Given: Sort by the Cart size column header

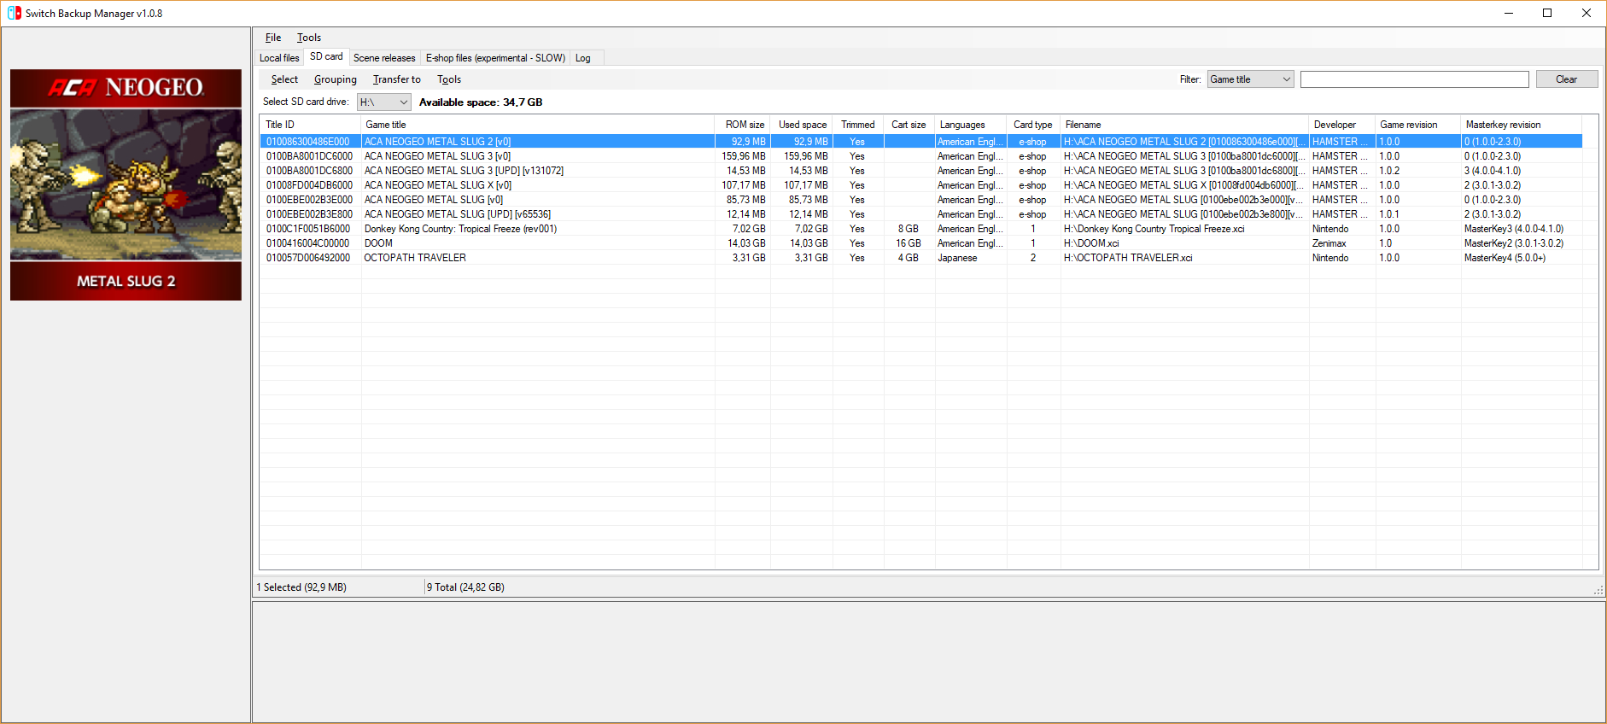Looking at the screenshot, I should (909, 125).
